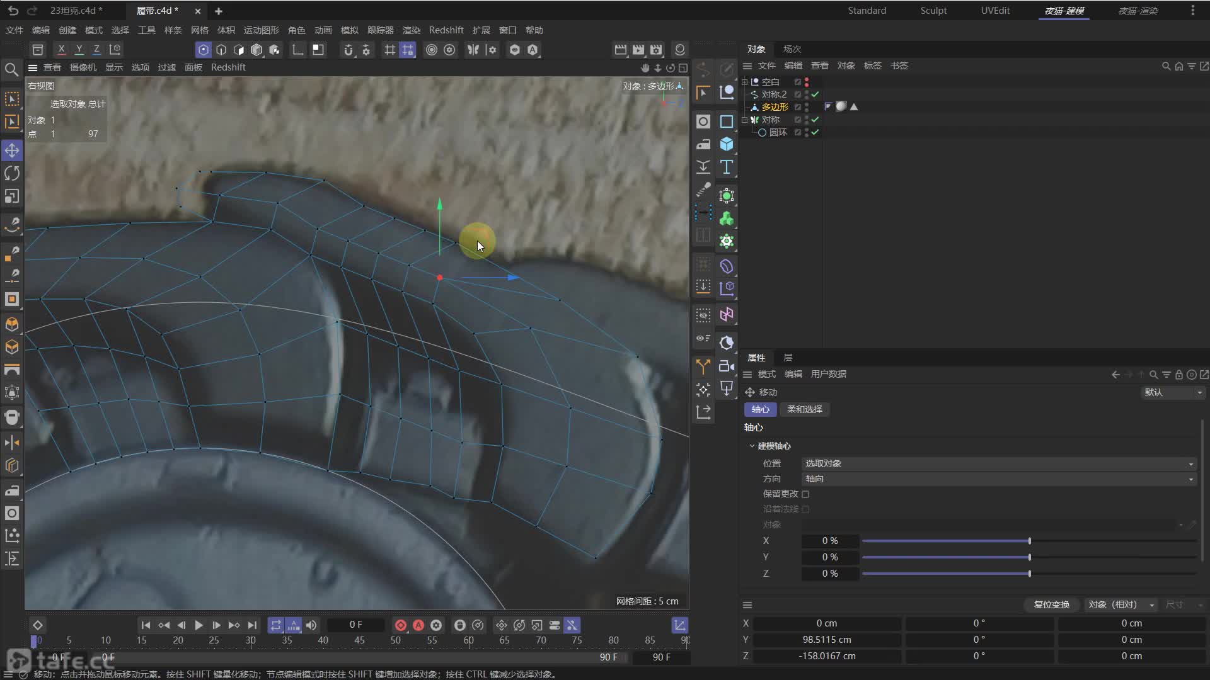
Task: Lock the Y axis
Action: (79, 50)
